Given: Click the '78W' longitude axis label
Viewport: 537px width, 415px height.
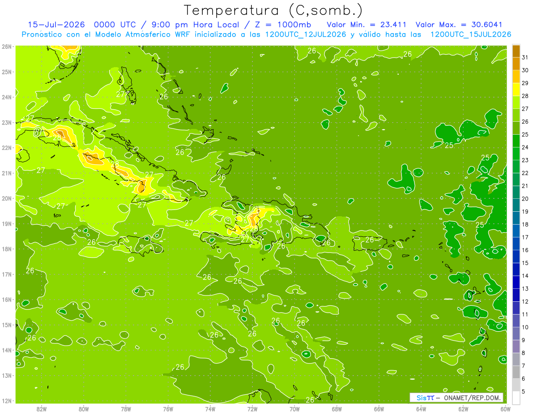Looking at the screenshot, I should tap(126, 409).
